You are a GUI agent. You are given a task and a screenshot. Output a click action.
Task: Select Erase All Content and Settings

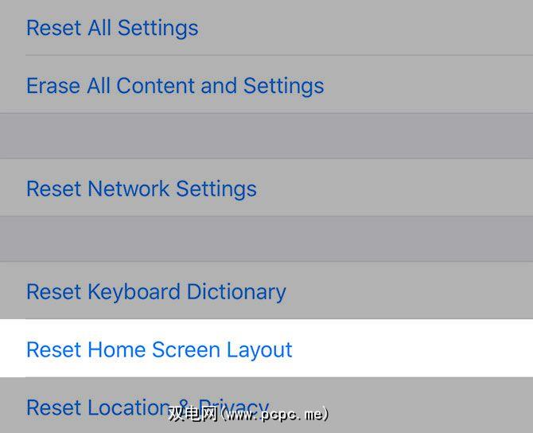pos(175,85)
